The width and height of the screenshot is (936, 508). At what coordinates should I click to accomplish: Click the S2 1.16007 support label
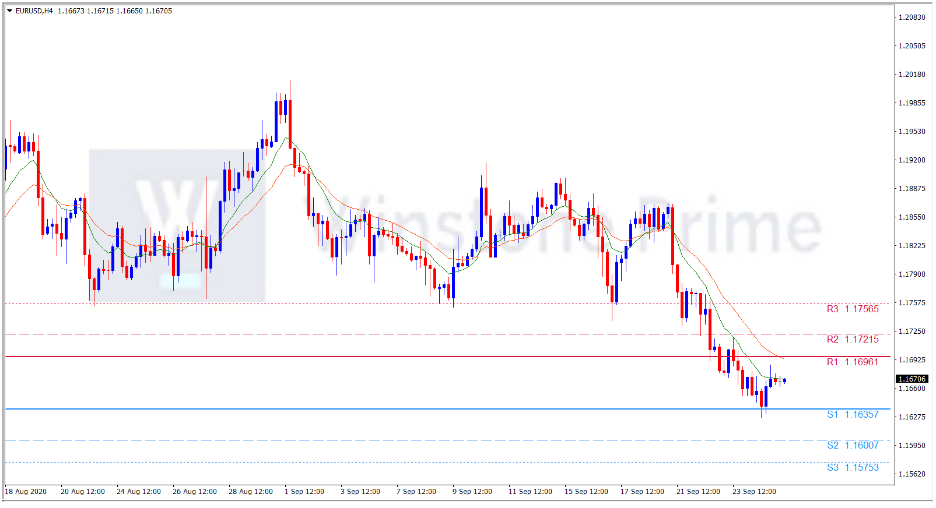click(852, 445)
